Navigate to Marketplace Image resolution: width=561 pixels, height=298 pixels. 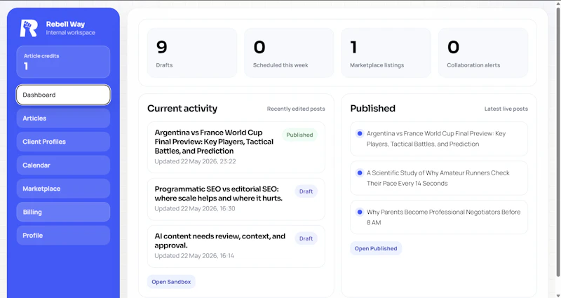63,189
